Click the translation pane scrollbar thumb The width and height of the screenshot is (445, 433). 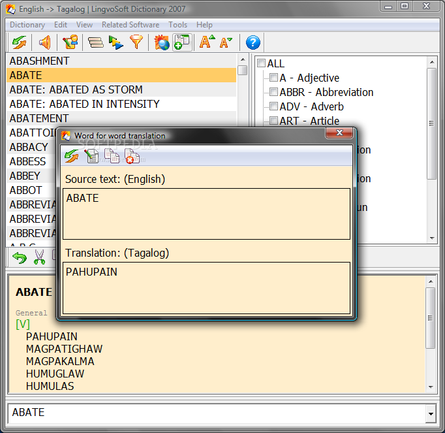tap(431, 317)
